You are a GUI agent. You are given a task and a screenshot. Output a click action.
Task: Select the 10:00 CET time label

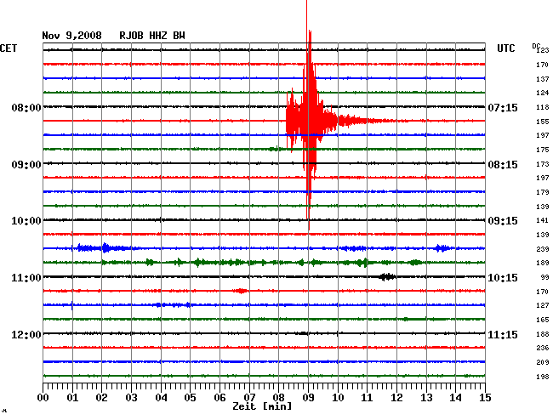tap(26, 221)
